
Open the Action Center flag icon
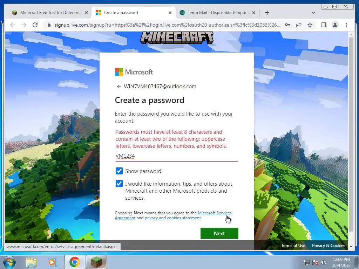click(315, 262)
